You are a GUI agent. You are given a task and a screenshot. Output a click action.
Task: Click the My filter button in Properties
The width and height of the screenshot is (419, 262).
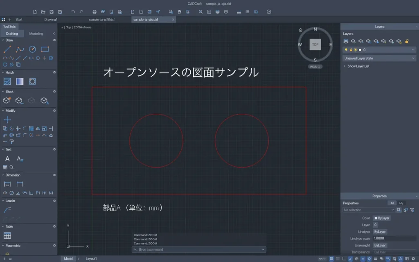[x=401, y=203]
